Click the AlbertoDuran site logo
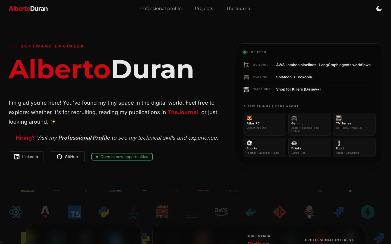The height and width of the screenshot is (244, 391). 28,9
